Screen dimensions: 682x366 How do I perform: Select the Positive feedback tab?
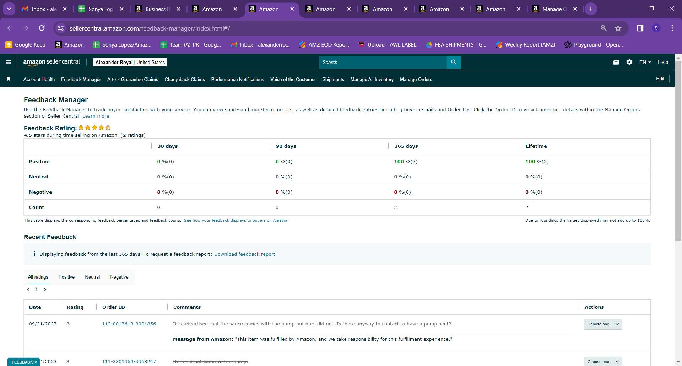click(x=66, y=277)
